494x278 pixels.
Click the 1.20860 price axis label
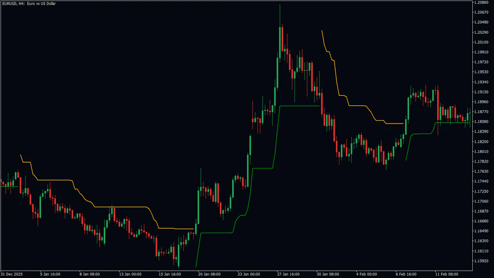pyautogui.click(x=481, y=2)
